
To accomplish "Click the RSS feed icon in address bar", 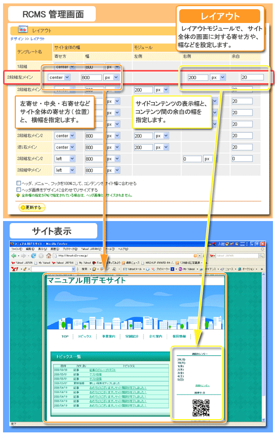I will [x=196, y=256].
